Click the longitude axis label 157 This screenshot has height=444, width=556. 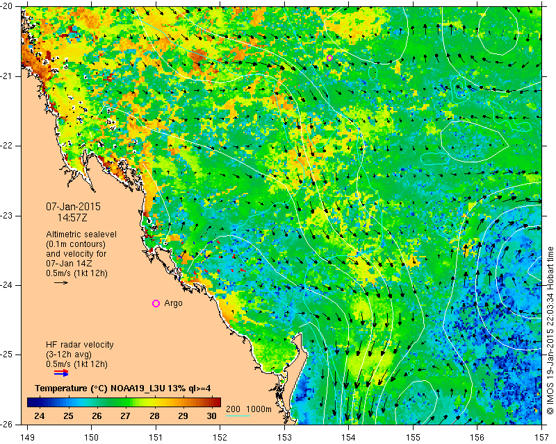[x=542, y=437]
